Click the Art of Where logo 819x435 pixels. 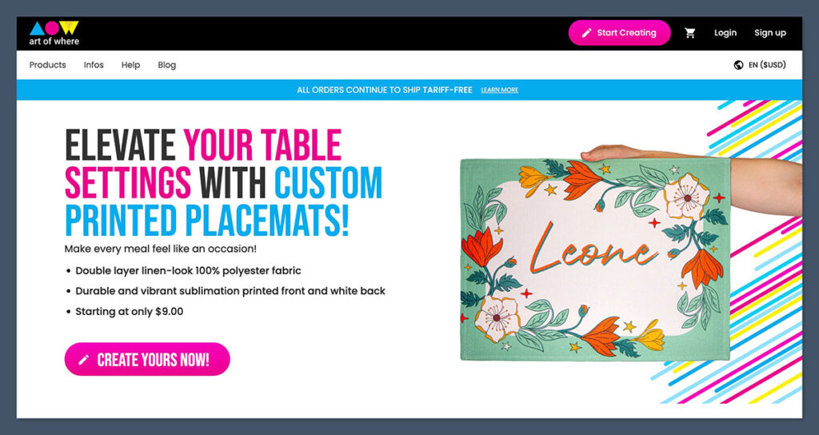54,33
